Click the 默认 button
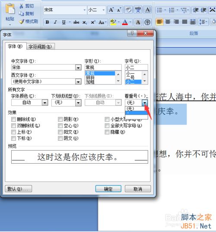216x232 pixels. [x=18, y=189]
